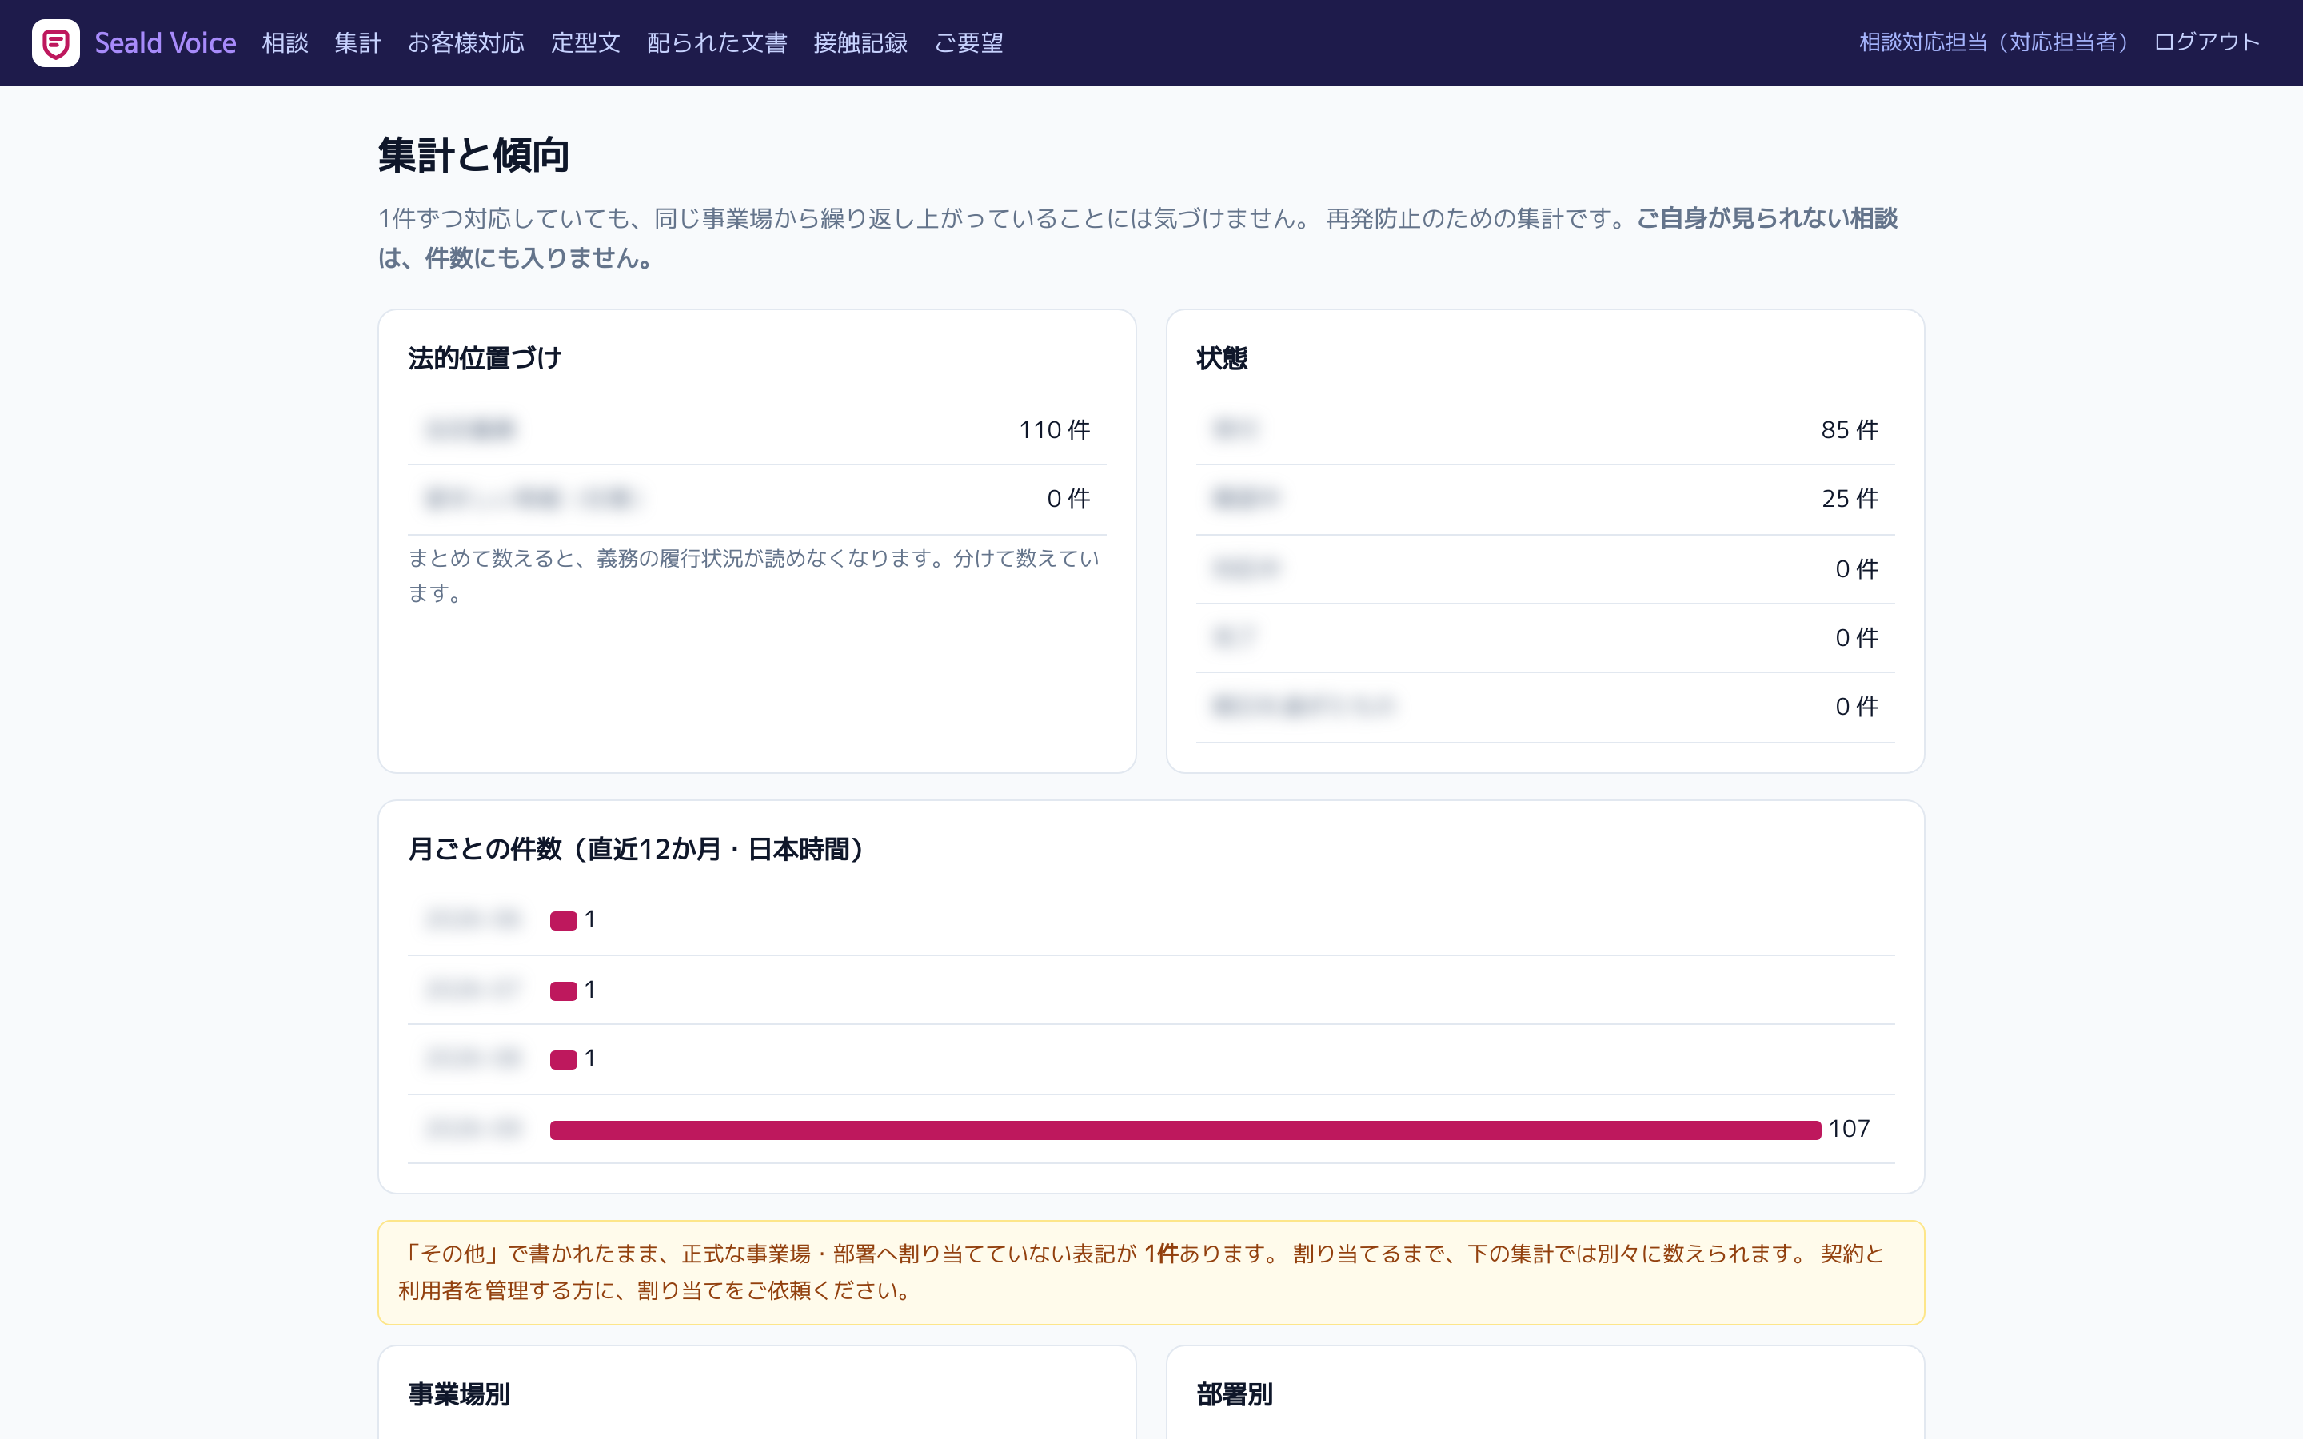Click the 25 件 value in 状態 card

pos(1850,499)
